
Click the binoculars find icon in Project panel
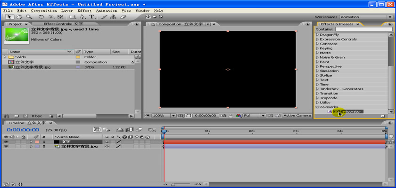7,116
